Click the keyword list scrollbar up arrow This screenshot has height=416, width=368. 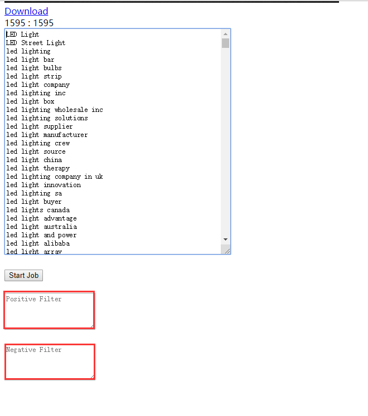[x=225, y=33]
